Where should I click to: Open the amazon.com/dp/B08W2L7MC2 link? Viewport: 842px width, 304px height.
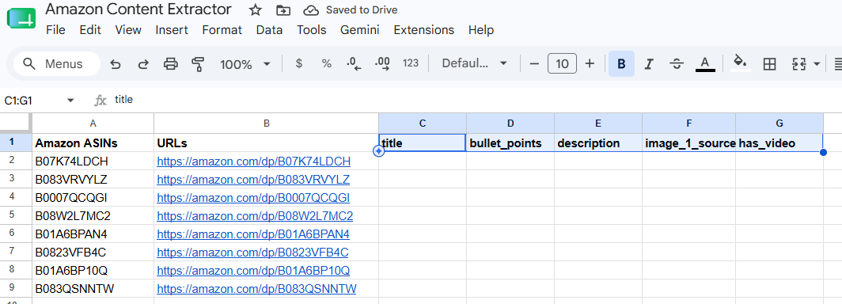point(255,216)
